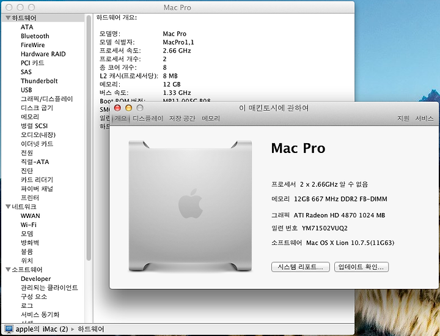This screenshot has width=440, height=336.
Task: Click Mac OS X Lion 10.7.5 version text
Action: (x=350, y=243)
